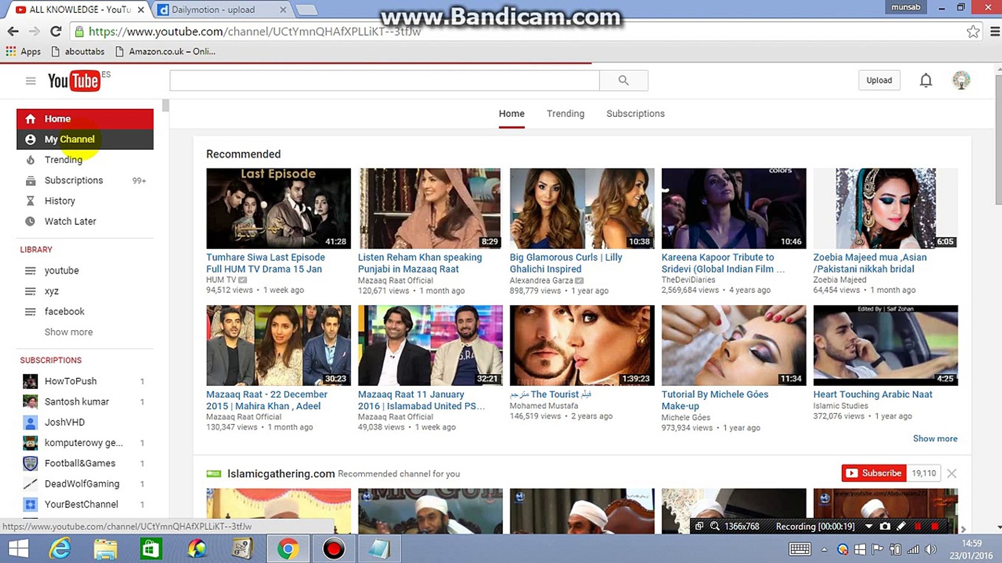Expand recommended videos with Show more
This screenshot has width=1002, height=563.
(935, 438)
